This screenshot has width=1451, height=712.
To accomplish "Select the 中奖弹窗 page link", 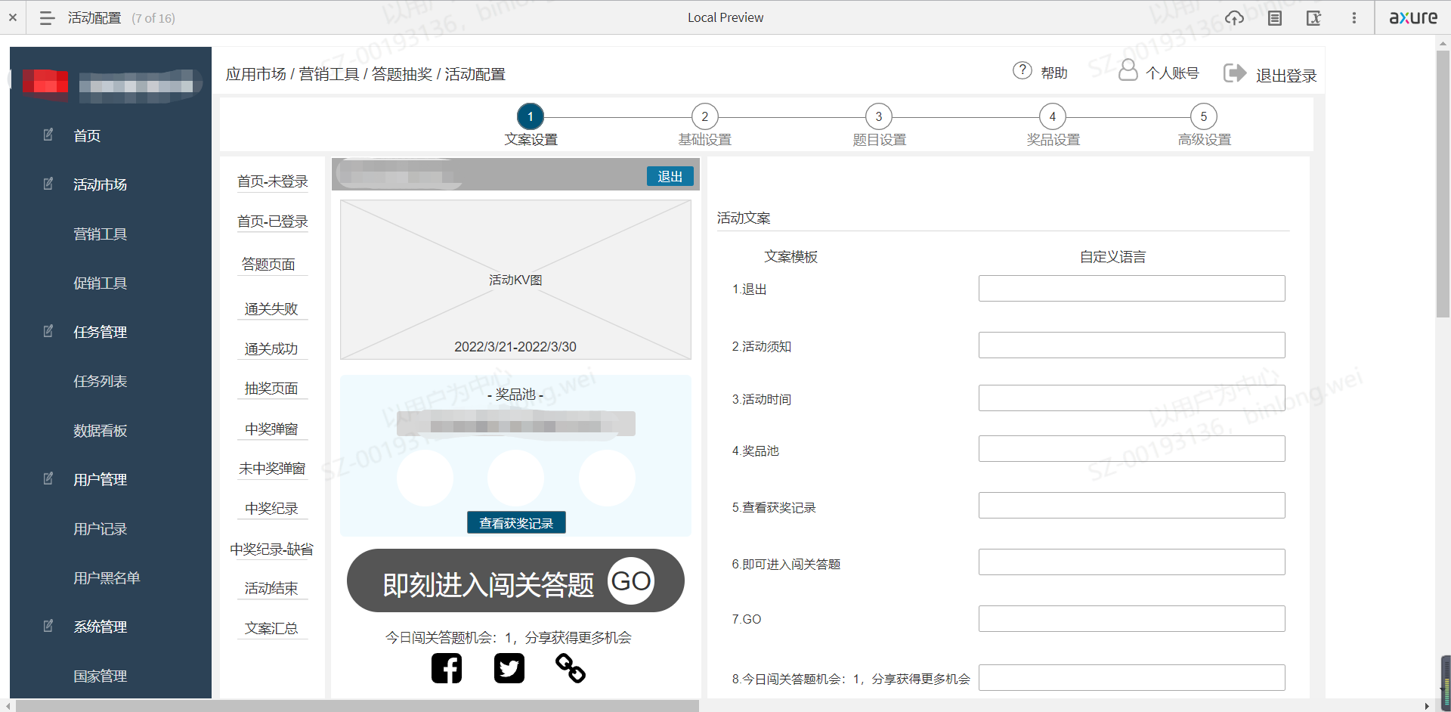I will [271, 429].
